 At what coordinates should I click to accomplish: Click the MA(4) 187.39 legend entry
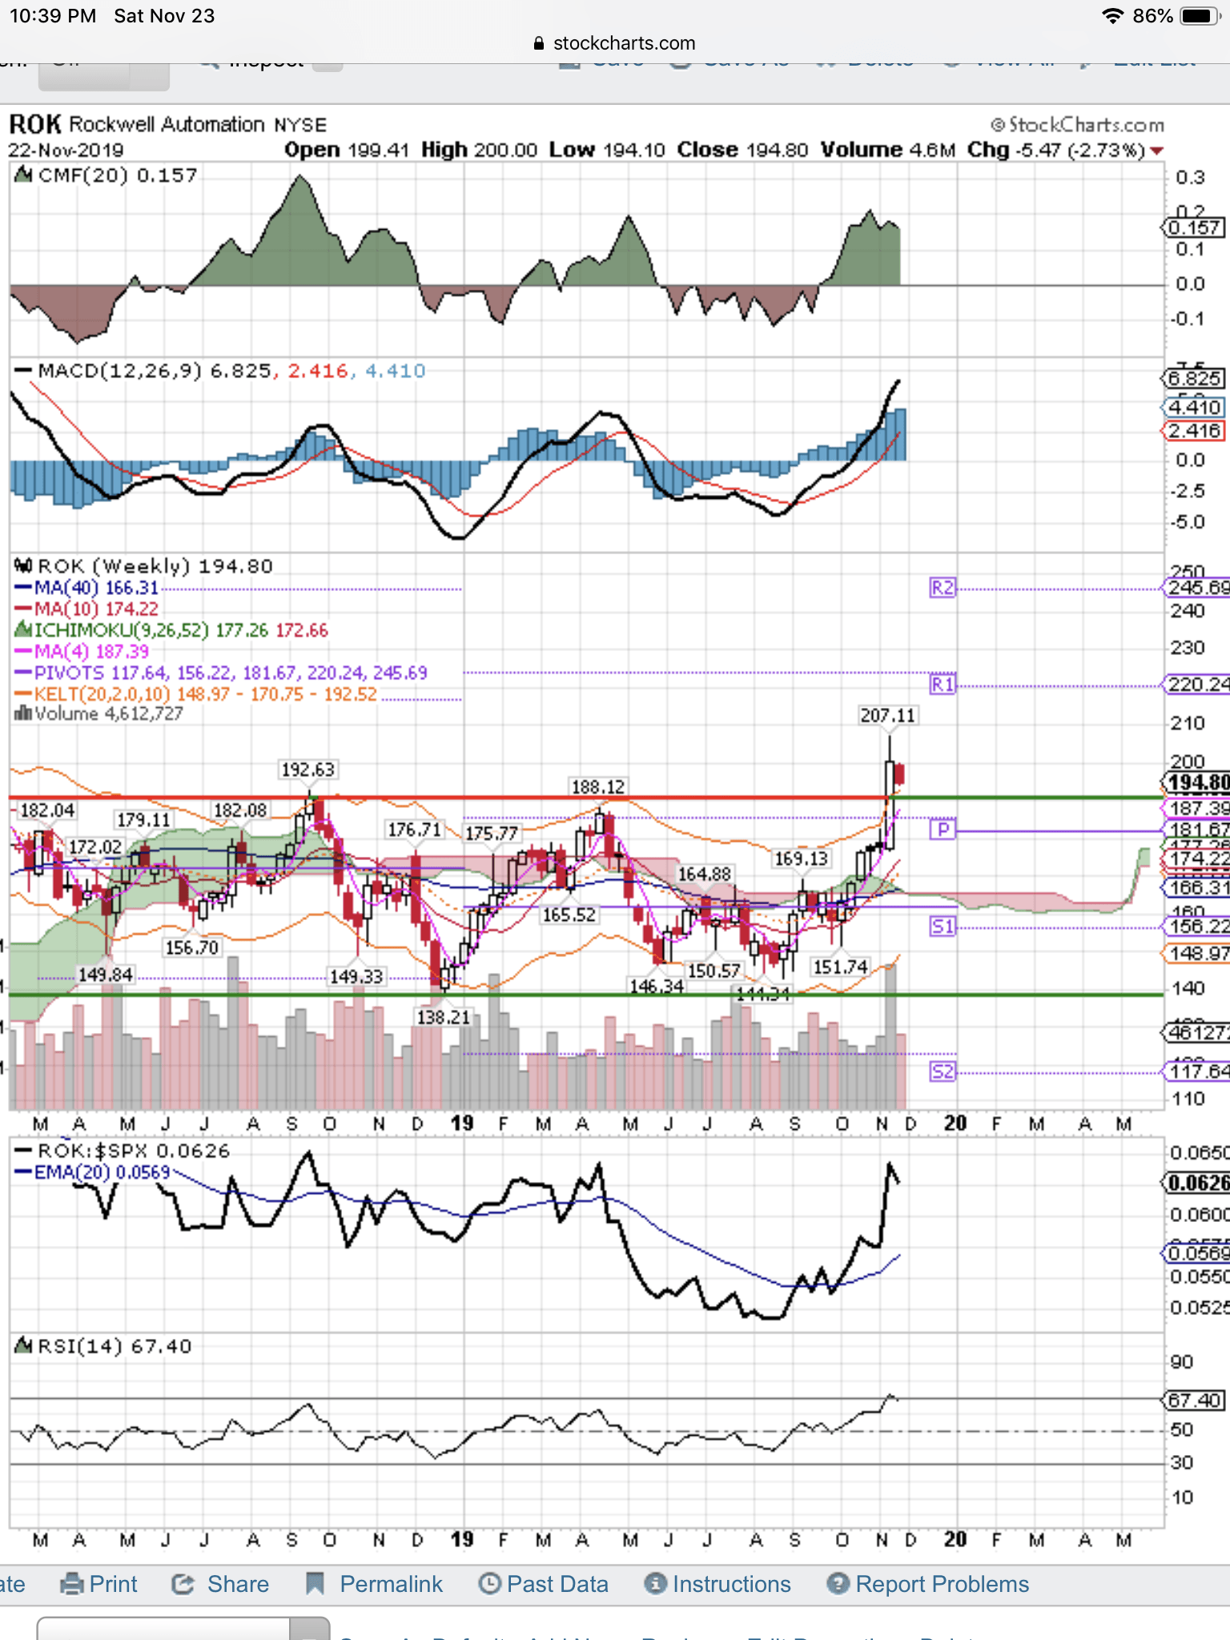(82, 652)
